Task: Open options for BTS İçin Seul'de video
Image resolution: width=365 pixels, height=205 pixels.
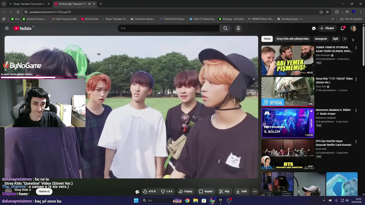Action: (x=356, y=142)
